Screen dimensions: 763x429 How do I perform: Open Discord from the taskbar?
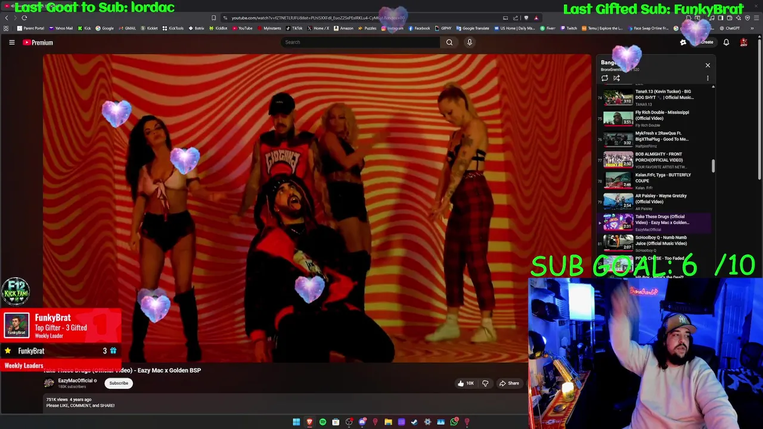click(362, 422)
